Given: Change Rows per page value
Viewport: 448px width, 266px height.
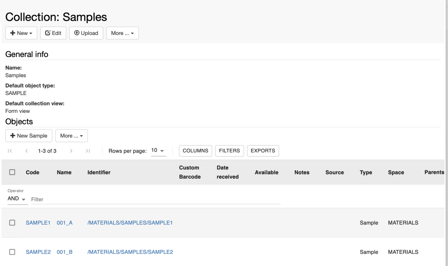Looking at the screenshot, I should click(x=158, y=150).
